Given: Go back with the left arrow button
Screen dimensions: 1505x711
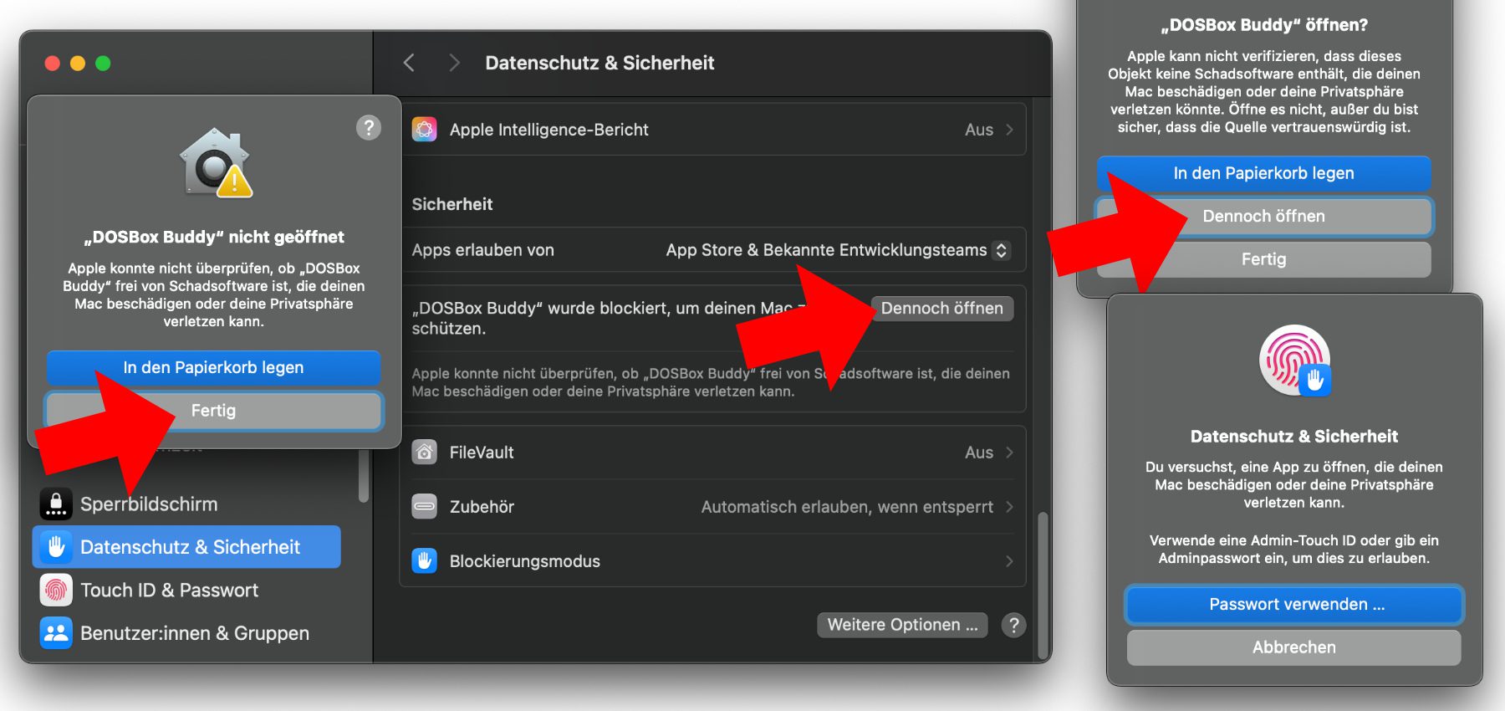Looking at the screenshot, I should click(x=409, y=63).
